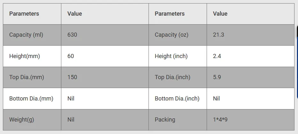Image resolution: width=298 pixels, height=134 pixels.
Task: Select the second Parameters header cell
Action: tap(178, 14)
